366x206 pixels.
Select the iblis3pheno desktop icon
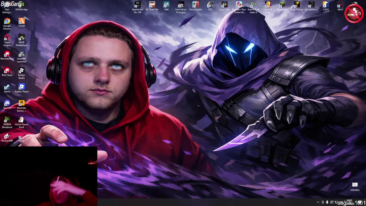(x=311, y=6)
